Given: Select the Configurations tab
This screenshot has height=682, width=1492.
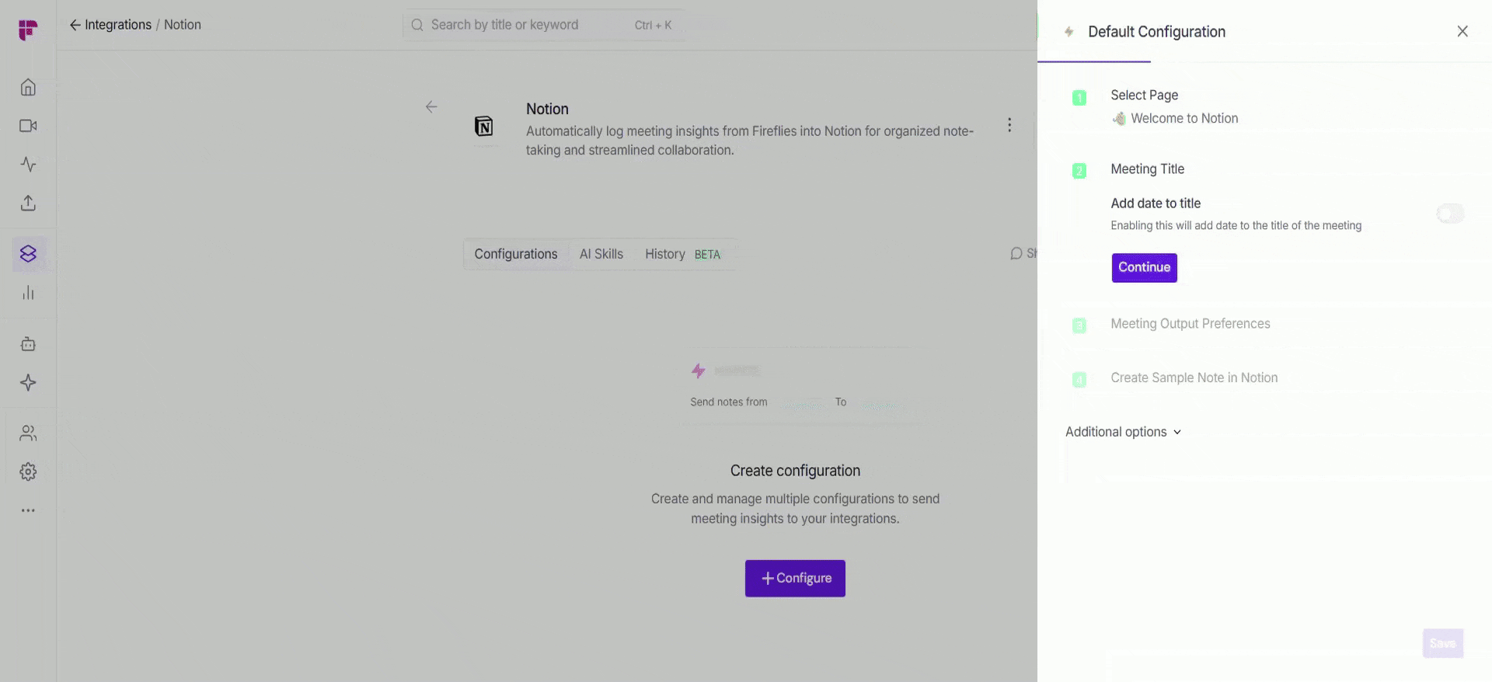Looking at the screenshot, I should [516, 254].
